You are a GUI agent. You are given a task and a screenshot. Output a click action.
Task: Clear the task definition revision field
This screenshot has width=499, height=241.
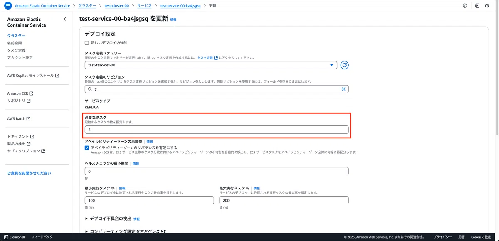(343, 89)
